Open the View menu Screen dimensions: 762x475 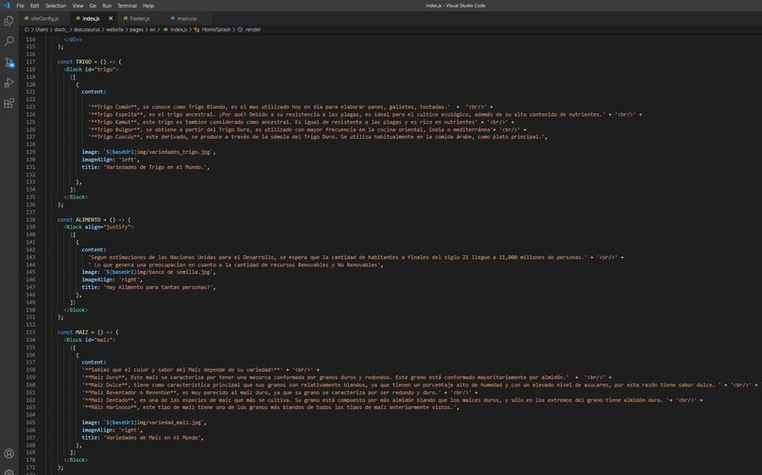pyautogui.click(x=78, y=6)
